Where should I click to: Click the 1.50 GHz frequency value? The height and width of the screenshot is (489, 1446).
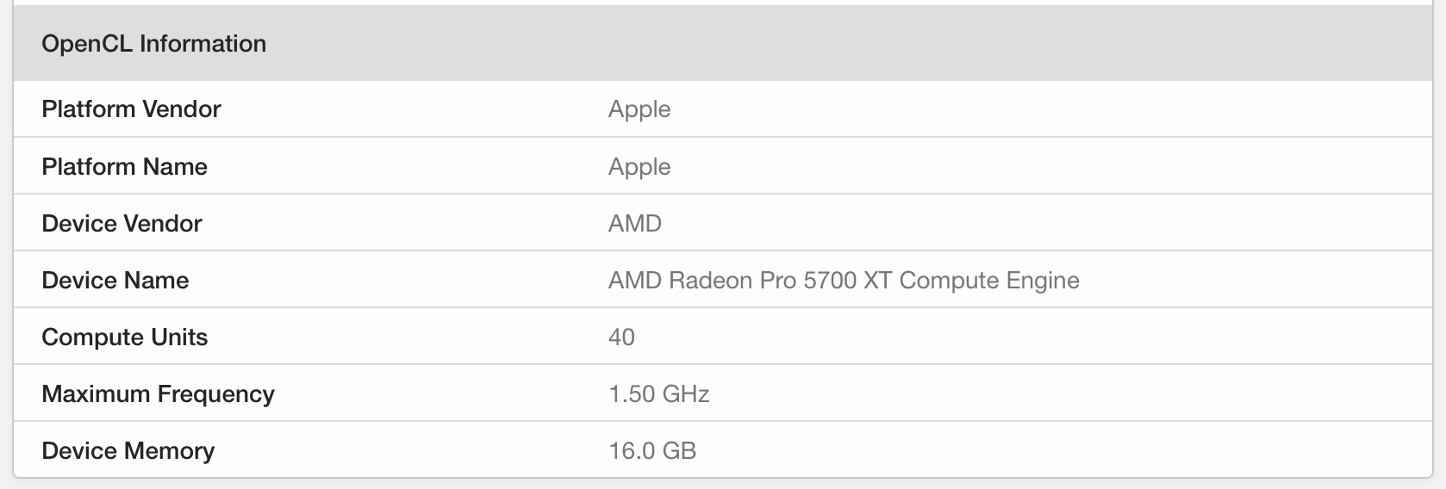[658, 393]
